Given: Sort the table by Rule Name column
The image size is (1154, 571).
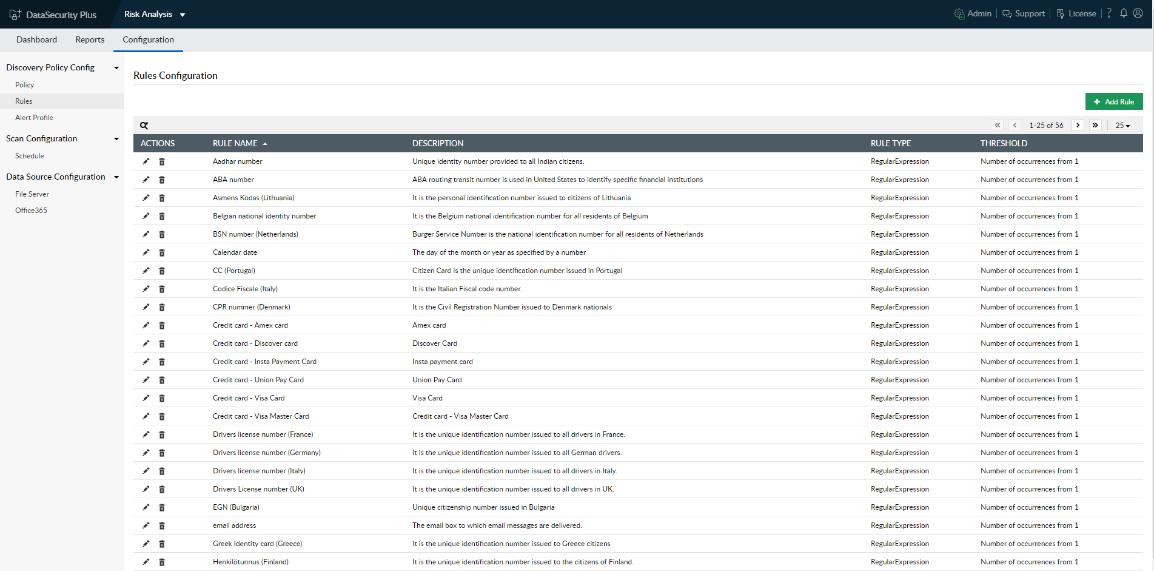Looking at the screenshot, I should [235, 143].
